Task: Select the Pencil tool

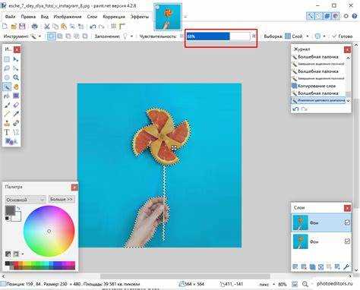Action: coord(7,114)
